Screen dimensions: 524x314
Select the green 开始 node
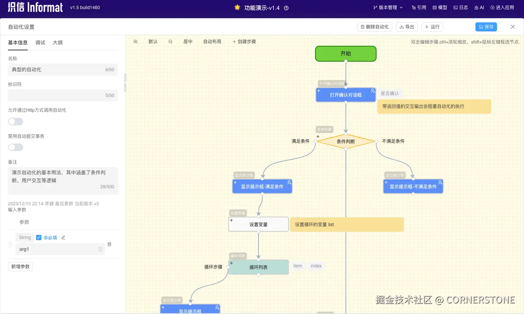click(x=346, y=53)
